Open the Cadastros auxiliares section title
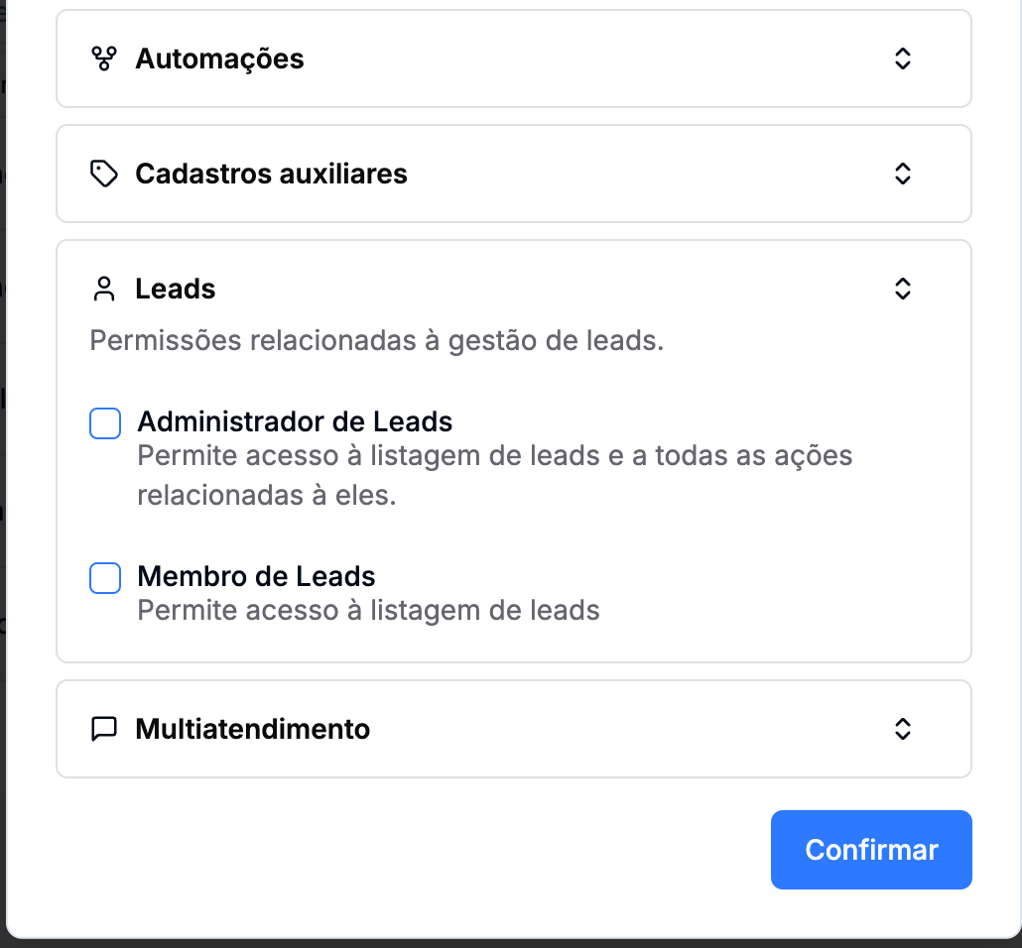The height and width of the screenshot is (948, 1022). click(271, 175)
